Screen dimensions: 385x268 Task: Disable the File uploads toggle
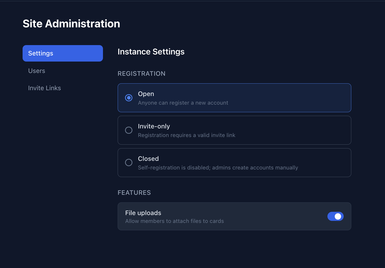coord(336,216)
